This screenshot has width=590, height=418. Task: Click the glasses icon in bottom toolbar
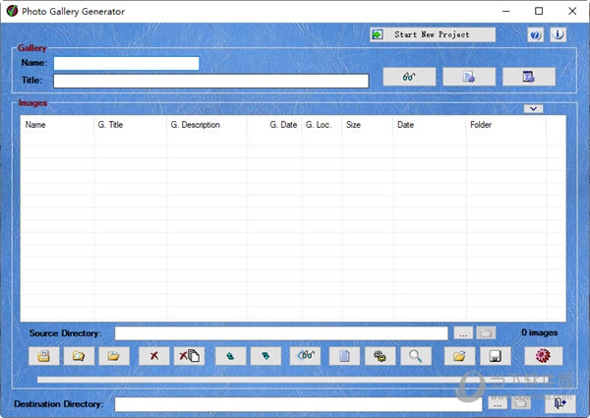(x=305, y=356)
